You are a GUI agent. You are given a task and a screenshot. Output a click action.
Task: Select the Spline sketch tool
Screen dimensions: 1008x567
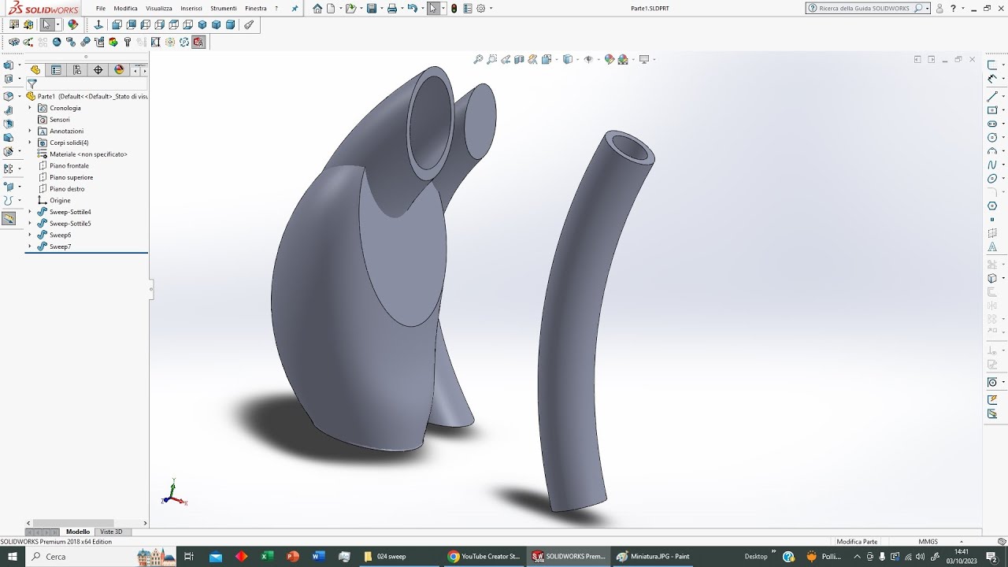(x=992, y=165)
